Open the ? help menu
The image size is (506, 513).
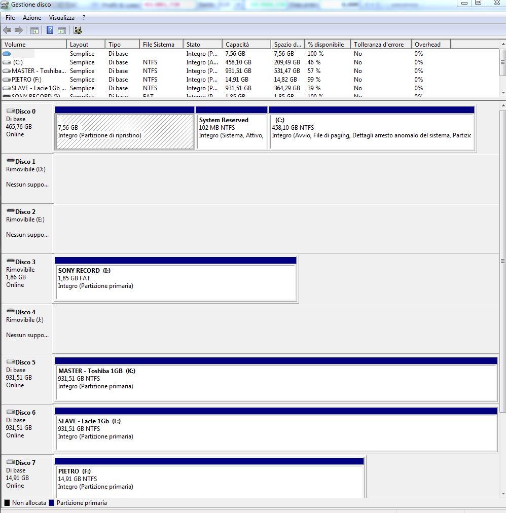(x=84, y=18)
